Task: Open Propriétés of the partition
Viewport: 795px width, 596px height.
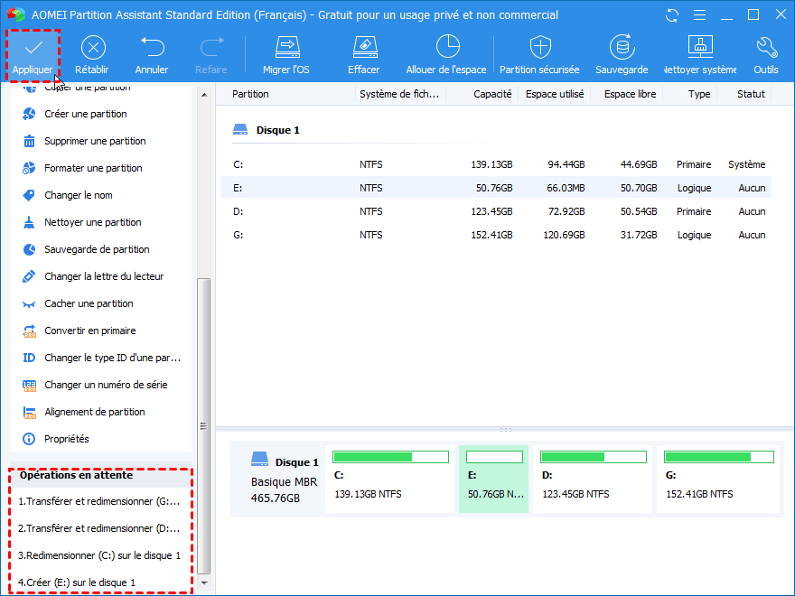Action: [x=67, y=439]
